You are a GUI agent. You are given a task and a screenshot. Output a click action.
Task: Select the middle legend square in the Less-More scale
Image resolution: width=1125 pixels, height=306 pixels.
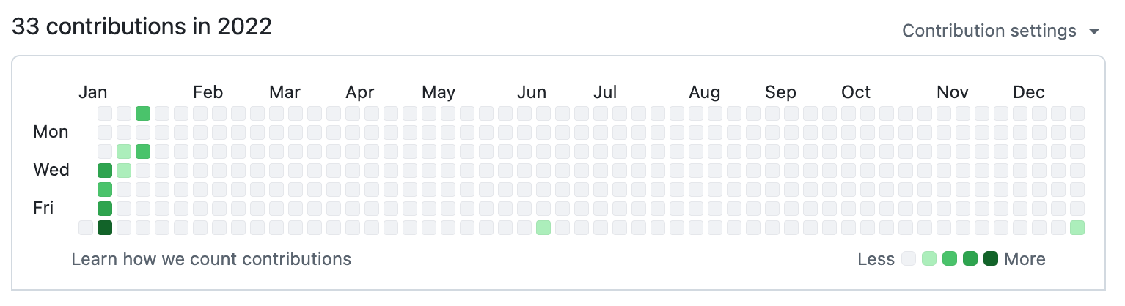click(x=950, y=258)
